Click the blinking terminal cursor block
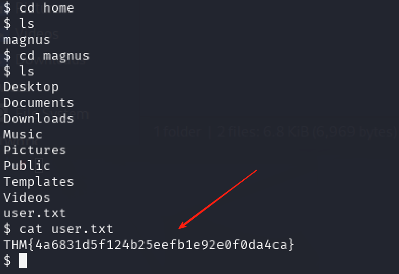This screenshot has width=399, height=274. point(23,260)
